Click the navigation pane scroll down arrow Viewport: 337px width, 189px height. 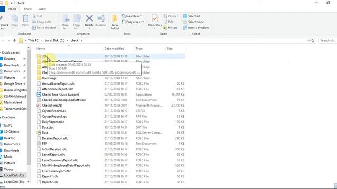click(29, 182)
